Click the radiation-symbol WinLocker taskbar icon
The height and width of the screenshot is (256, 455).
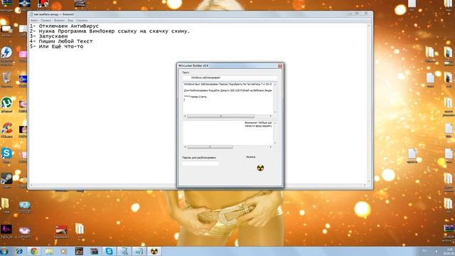point(154,251)
